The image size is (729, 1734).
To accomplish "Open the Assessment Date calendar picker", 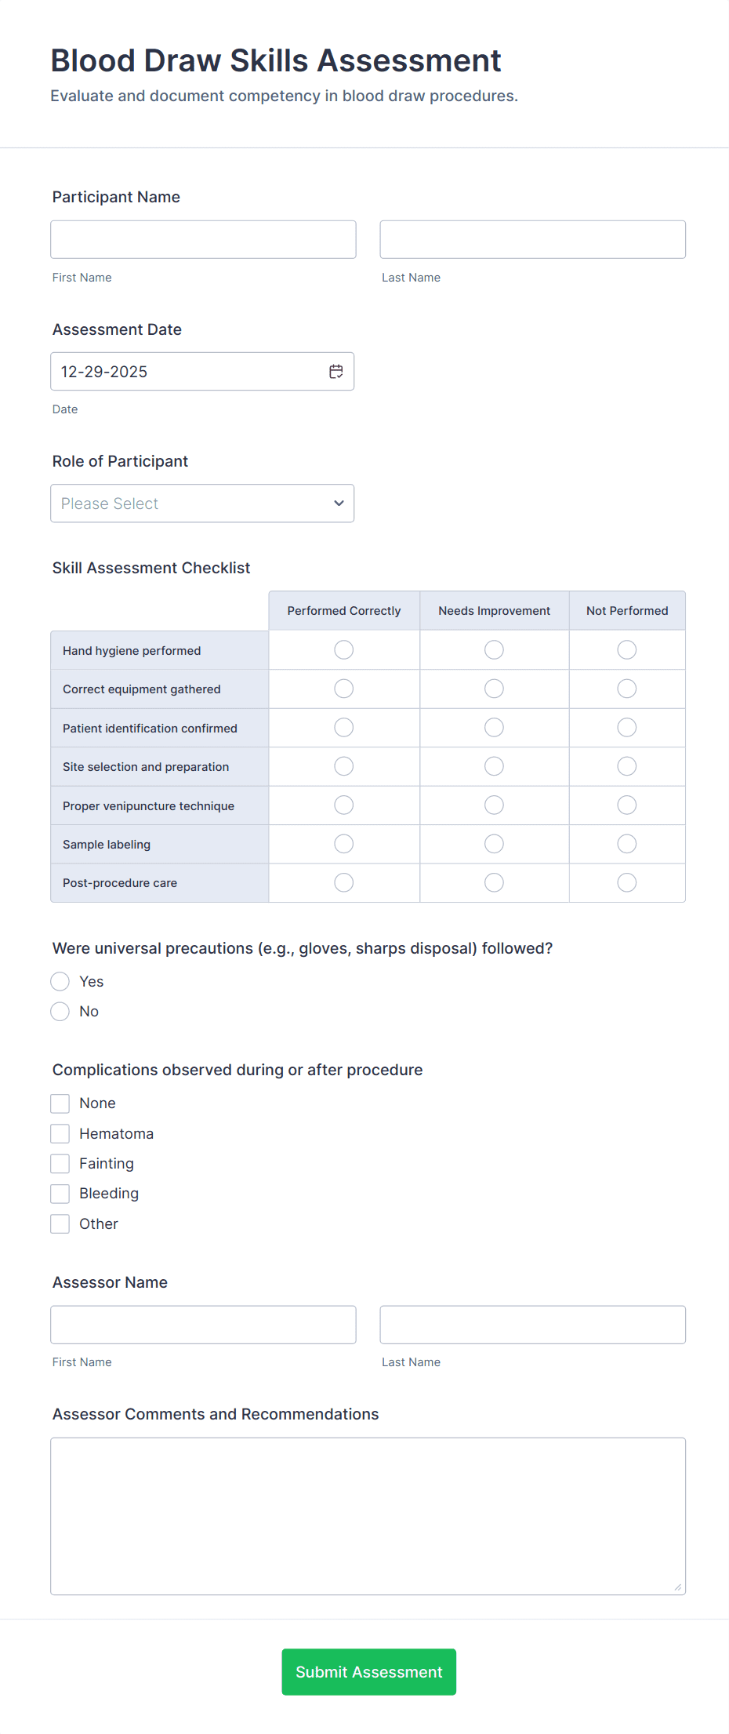I will (x=336, y=371).
